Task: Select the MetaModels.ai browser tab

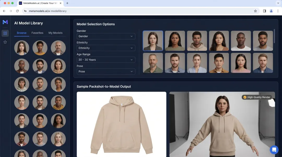Action: pos(40,3)
